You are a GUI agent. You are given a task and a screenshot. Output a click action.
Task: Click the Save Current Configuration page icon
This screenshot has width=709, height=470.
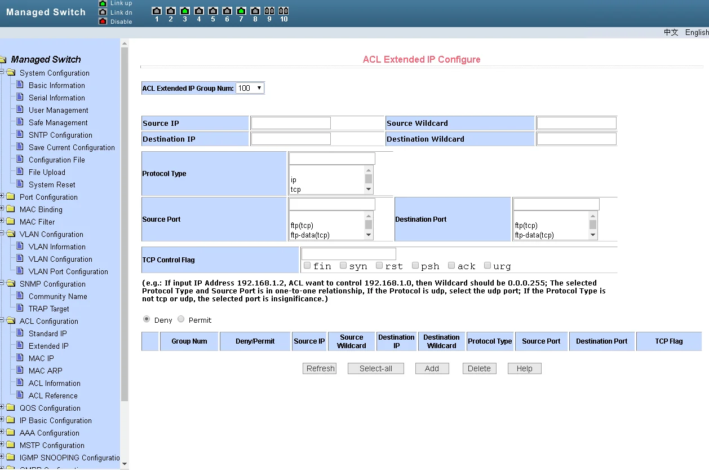[20, 147]
